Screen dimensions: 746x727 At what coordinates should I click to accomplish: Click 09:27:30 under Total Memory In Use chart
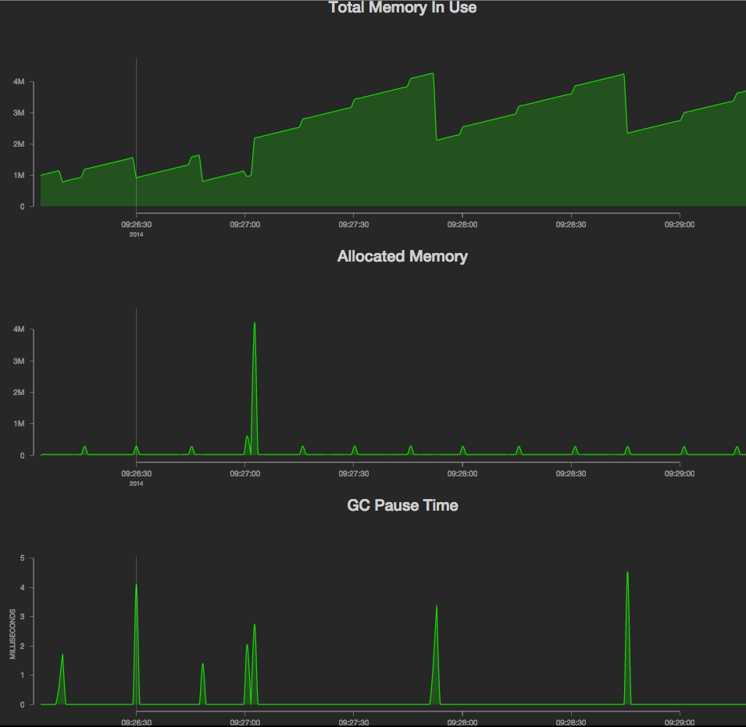click(x=354, y=224)
